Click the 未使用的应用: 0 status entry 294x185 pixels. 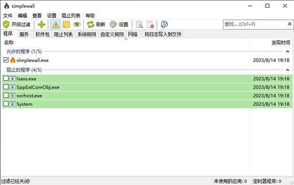tap(230, 181)
